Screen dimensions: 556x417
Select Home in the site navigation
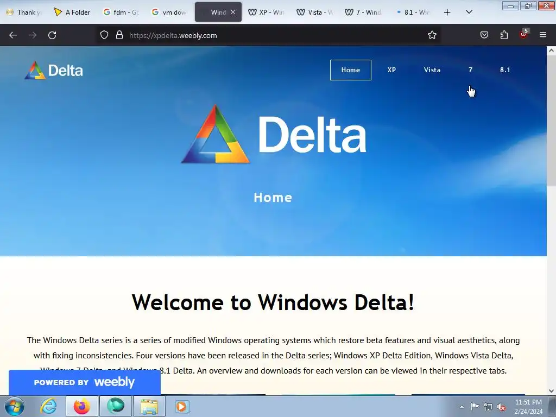[x=351, y=70]
